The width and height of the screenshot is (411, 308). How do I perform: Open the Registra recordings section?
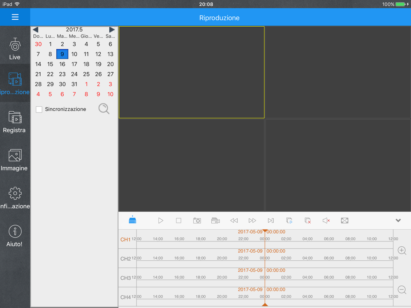15,122
